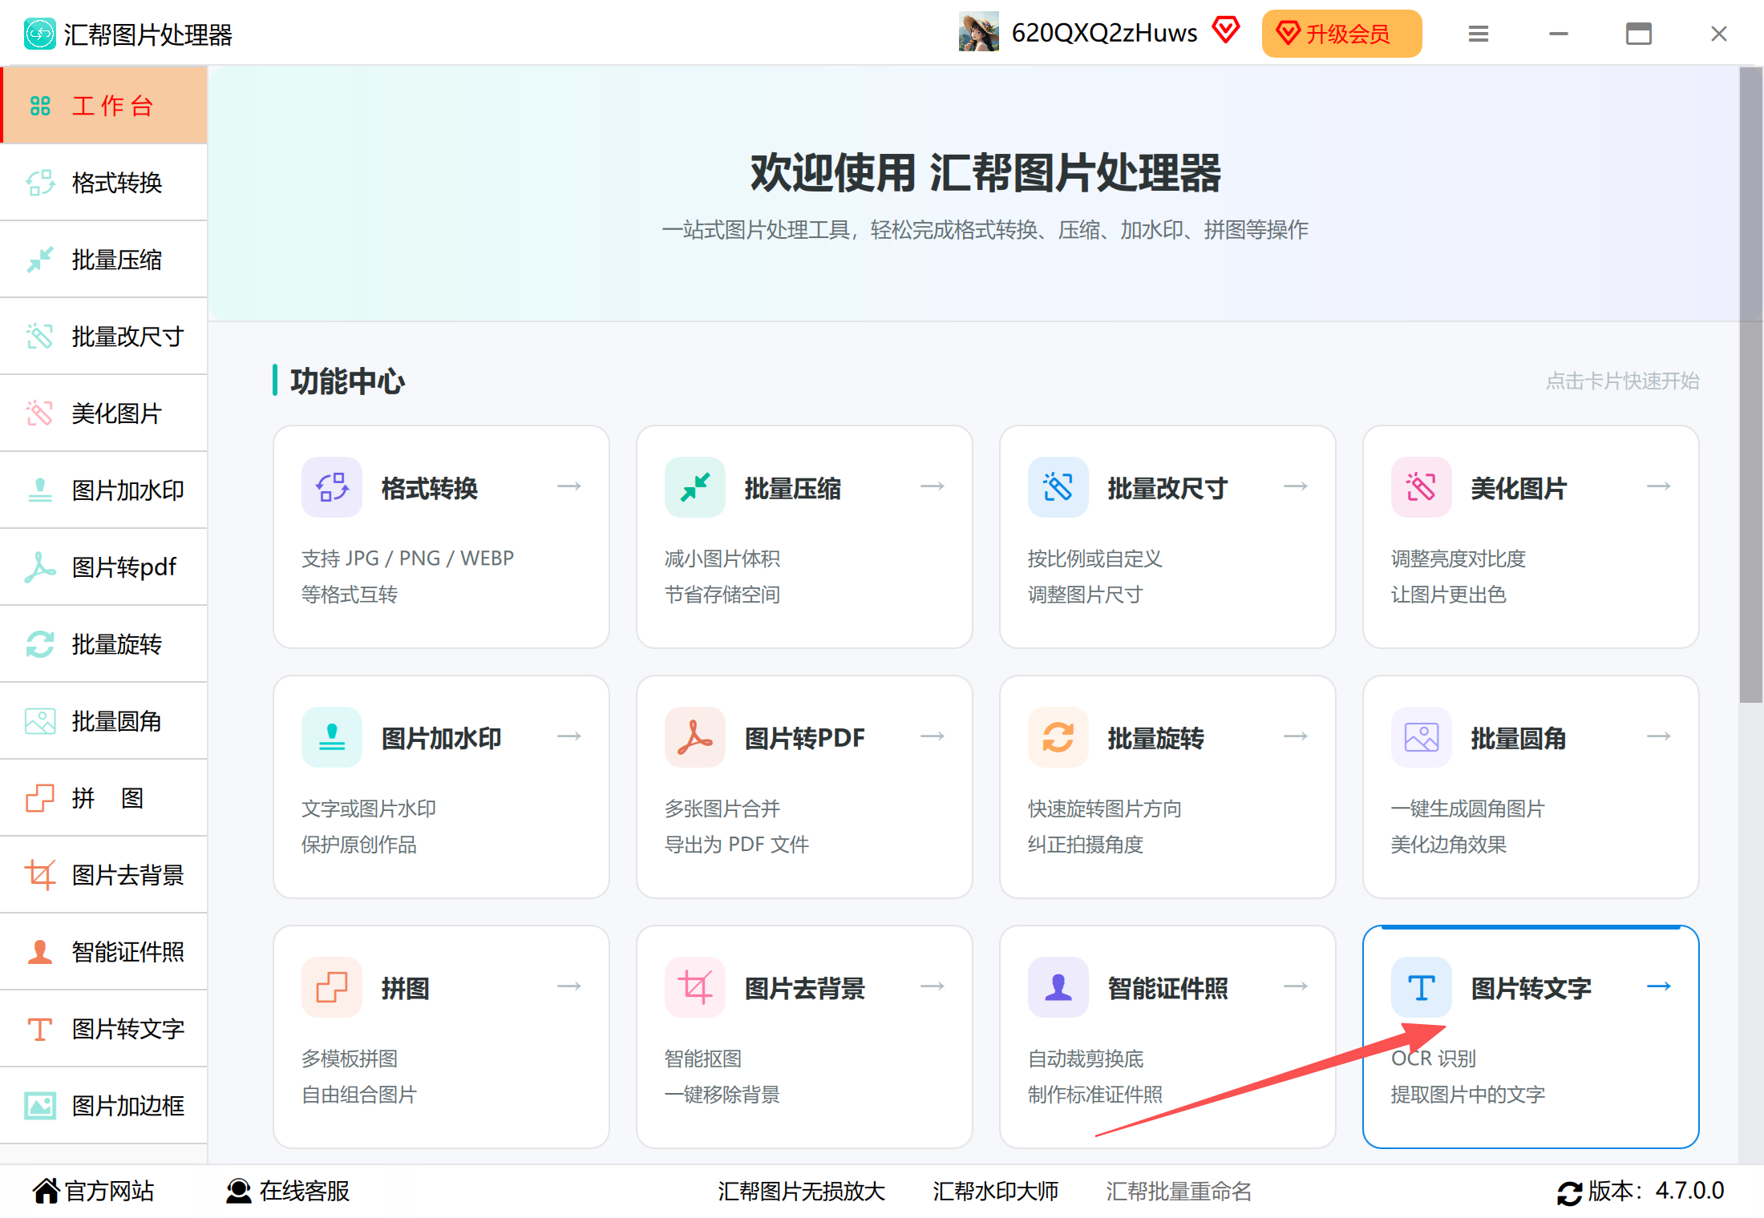Click the 美化图片 card icon

pos(1422,487)
